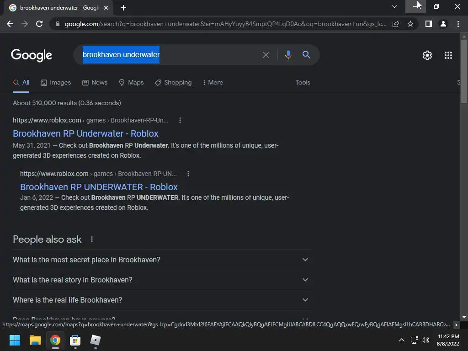Click the Chrome taskbar icon
468x351 pixels.
(55, 340)
